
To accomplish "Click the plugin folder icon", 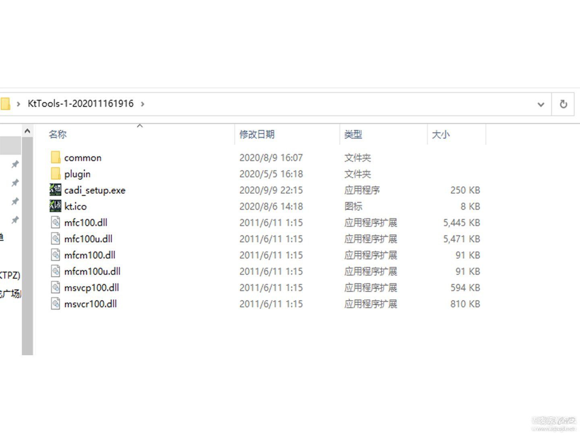I will 56,174.
